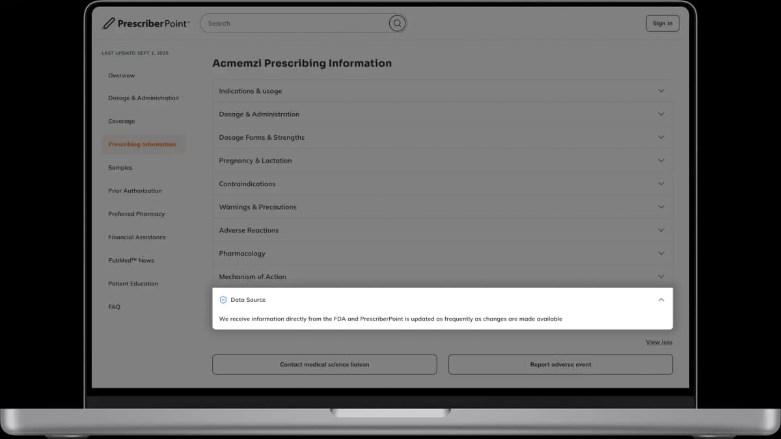Click the Report adverse event button
The image size is (781, 439).
(x=560, y=364)
